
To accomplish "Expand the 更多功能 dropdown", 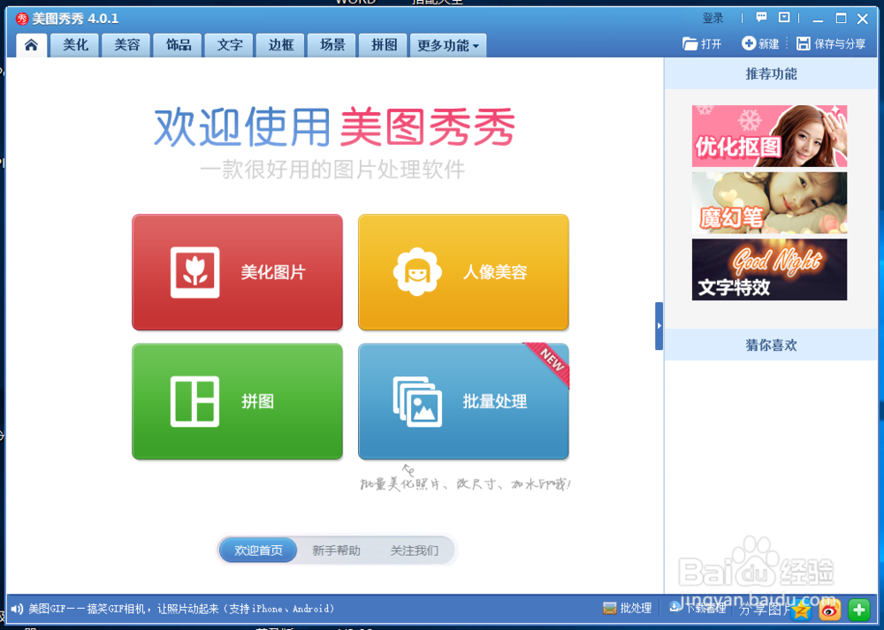I will point(448,45).
